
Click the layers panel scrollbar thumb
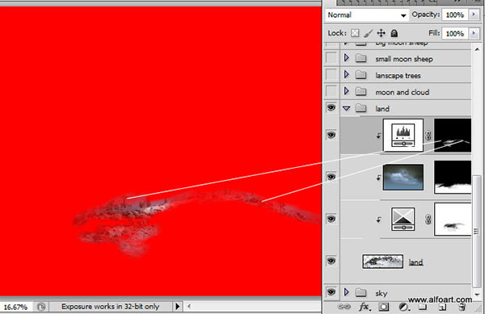pyautogui.click(x=476, y=231)
